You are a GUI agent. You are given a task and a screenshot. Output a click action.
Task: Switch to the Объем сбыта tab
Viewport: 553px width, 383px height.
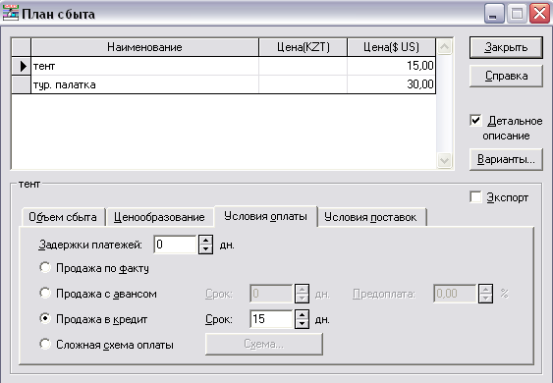tap(63, 217)
